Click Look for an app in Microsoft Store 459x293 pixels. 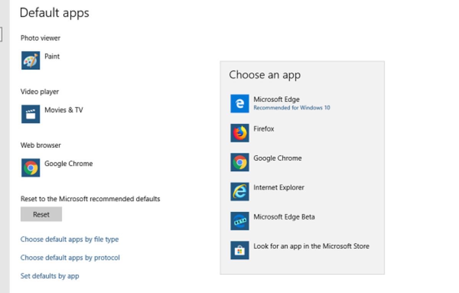[x=311, y=246]
